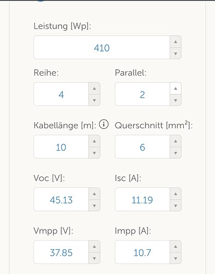Decrease the Impp [A] value
Screen dimensions: 215x274
pyautogui.click(x=176, y=258)
